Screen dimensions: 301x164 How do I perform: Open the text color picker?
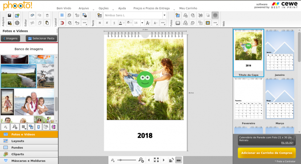point(122,23)
